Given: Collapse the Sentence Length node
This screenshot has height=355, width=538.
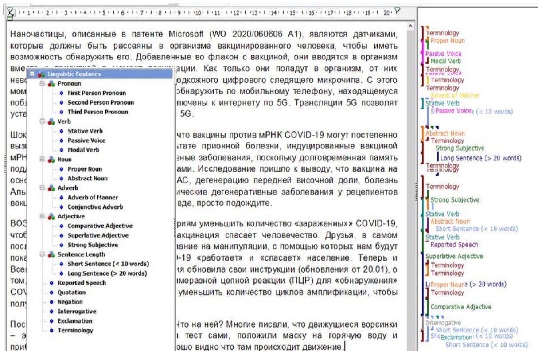Looking at the screenshot, I should pyautogui.click(x=42, y=254).
